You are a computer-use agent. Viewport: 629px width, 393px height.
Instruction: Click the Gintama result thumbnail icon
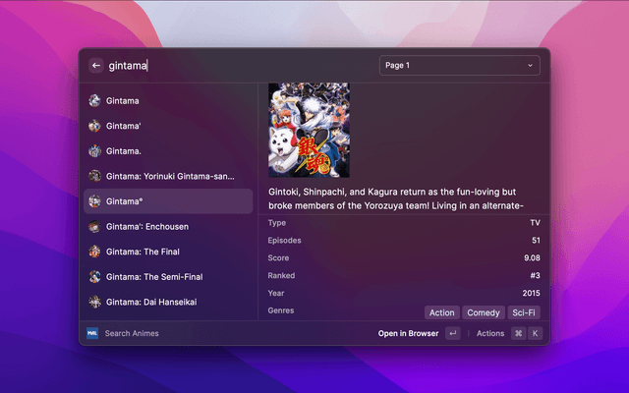pyautogui.click(x=94, y=100)
